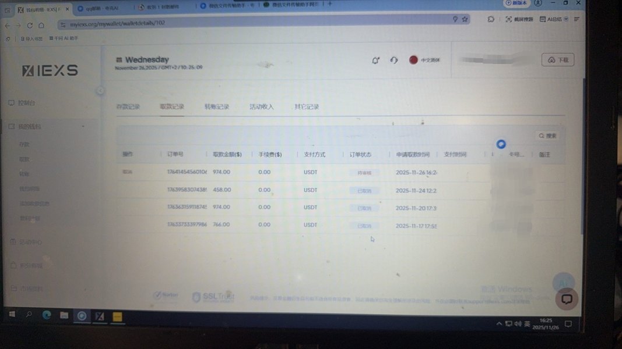Click the browser back arrow
622x349 pixels.
(x=7, y=26)
